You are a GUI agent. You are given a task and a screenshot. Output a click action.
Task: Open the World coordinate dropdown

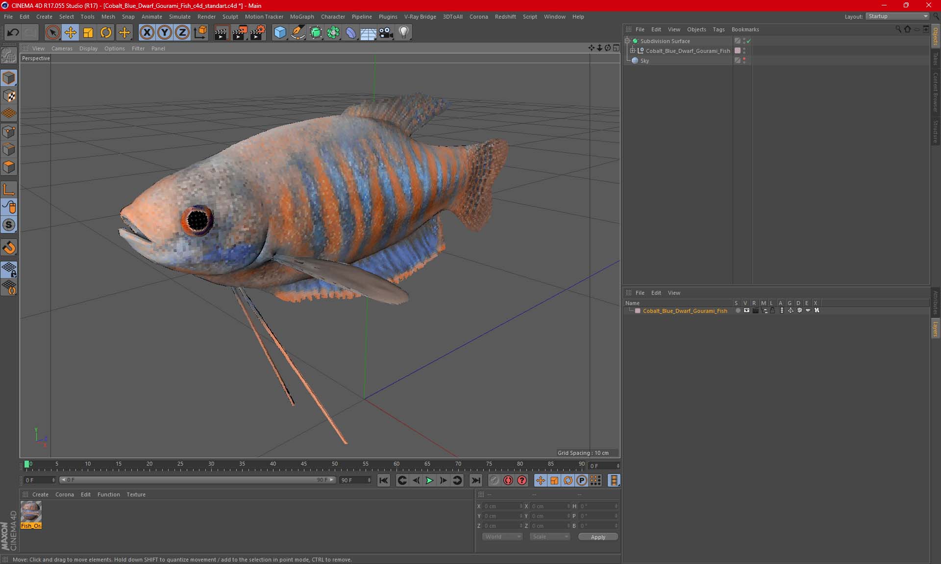(503, 537)
